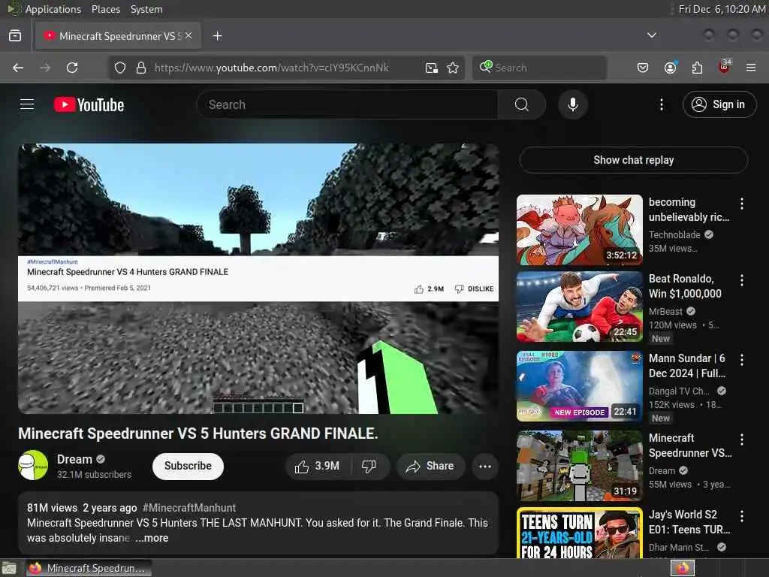Open options for Mann Sundar video
The image size is (769, 577).
[x=741, y=359]
